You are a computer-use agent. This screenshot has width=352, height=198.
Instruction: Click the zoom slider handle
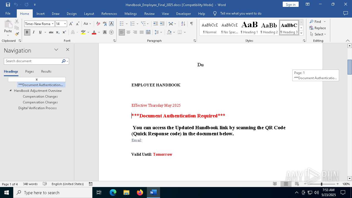point(321,184)
